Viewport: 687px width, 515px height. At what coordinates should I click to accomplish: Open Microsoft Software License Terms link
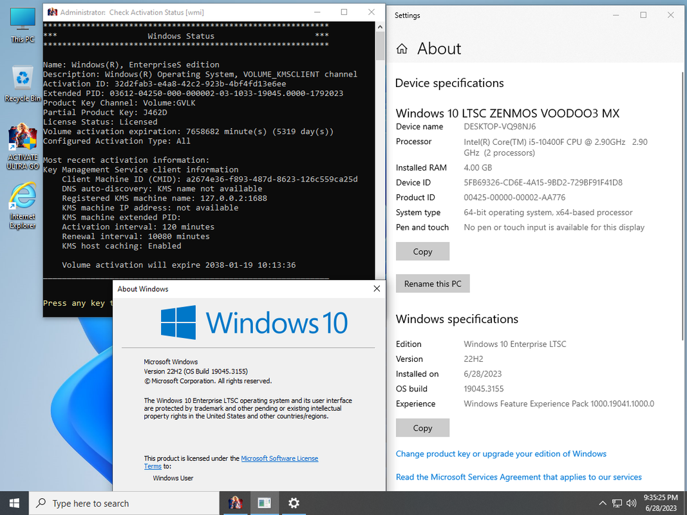tap(279, 458)
